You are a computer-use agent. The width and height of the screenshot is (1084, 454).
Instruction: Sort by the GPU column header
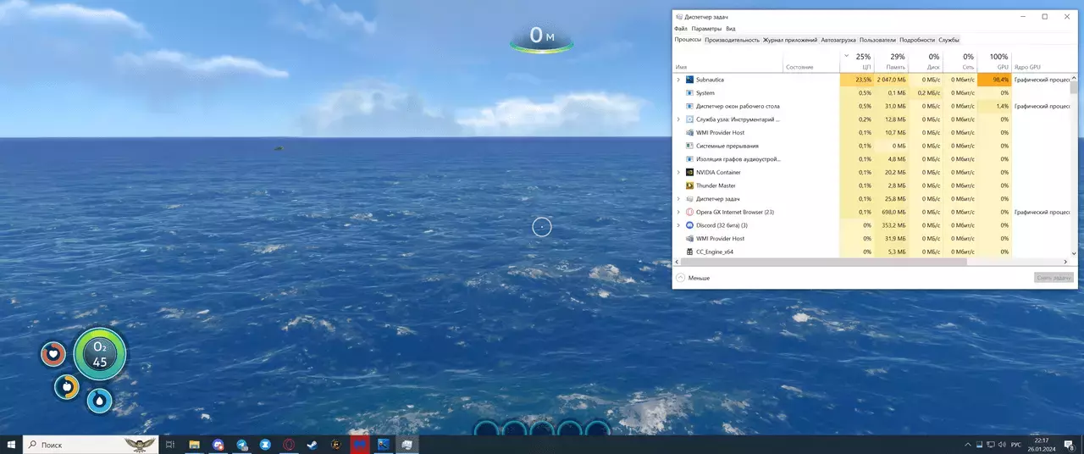(x=995, y=61)
